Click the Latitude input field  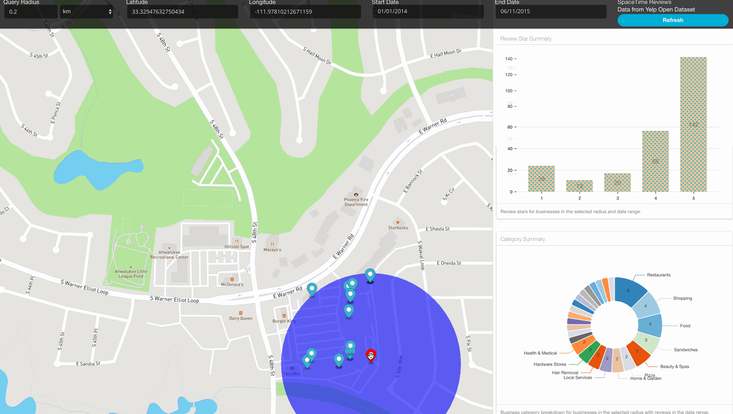(182, 11)
